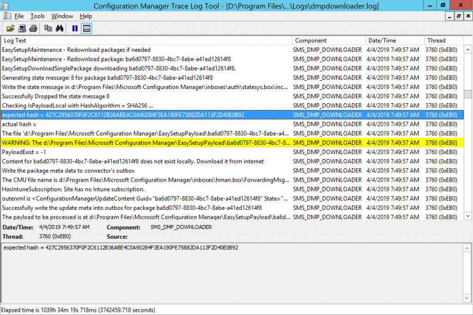Select the highlighted WARNING payload hash line

[139, 143]
